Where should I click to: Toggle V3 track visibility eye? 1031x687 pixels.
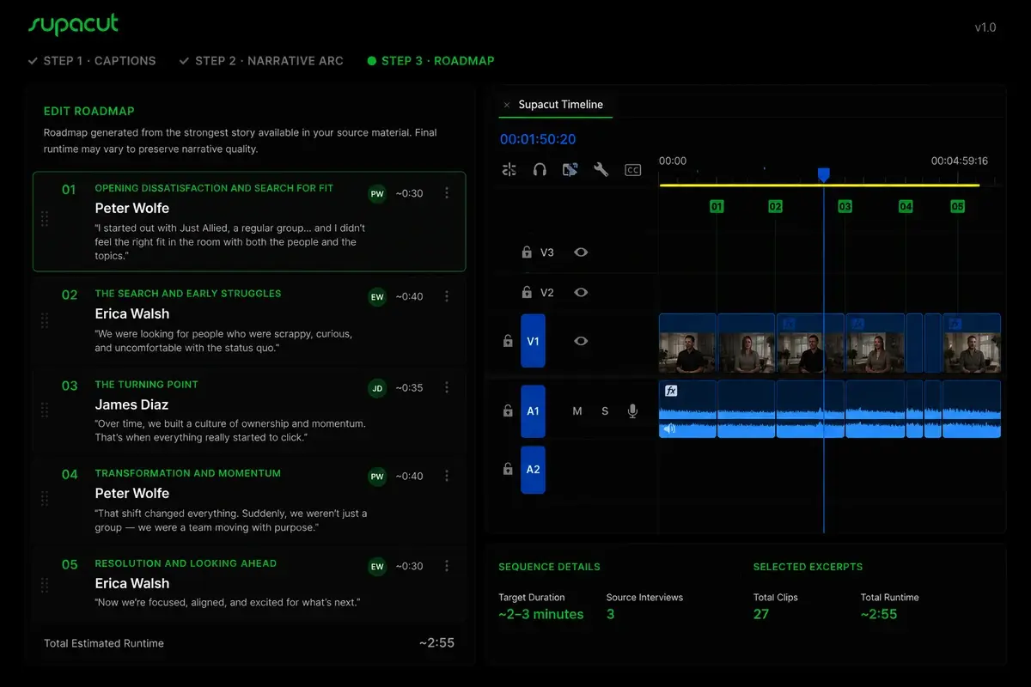(x=581, y=252)
